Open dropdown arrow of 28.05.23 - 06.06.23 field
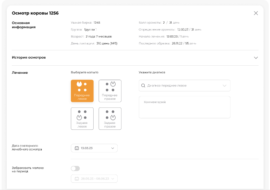This screenshot has width=270, height=190. [x=113, y=179]
